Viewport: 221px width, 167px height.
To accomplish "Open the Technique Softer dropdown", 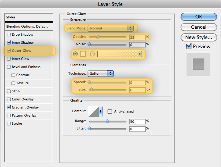I will tap(101, 74).
